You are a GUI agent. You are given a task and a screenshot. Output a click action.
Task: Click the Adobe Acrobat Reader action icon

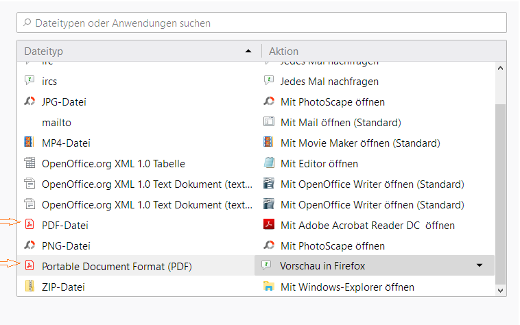(269, 225)
